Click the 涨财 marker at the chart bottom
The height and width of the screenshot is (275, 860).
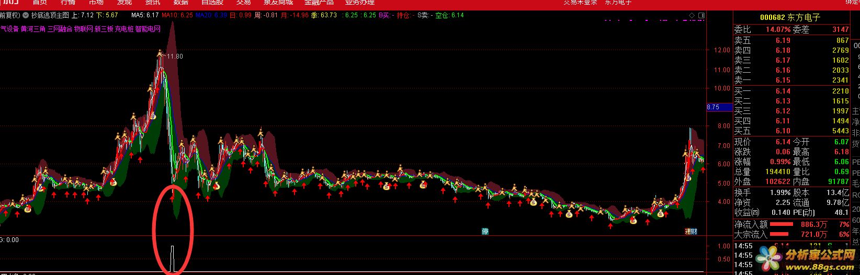point(691,231)
